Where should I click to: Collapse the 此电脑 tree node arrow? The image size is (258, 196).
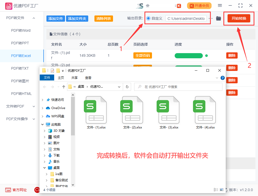click(x=43, y=125)
